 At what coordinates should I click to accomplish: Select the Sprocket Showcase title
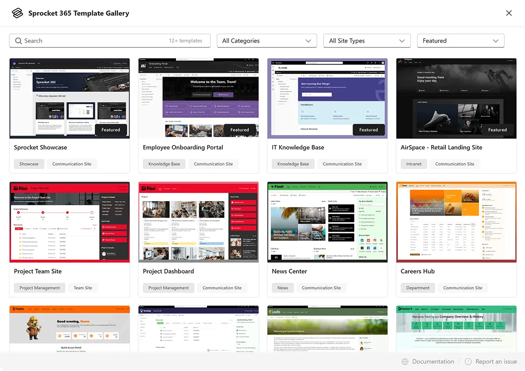tap(40, 147)
